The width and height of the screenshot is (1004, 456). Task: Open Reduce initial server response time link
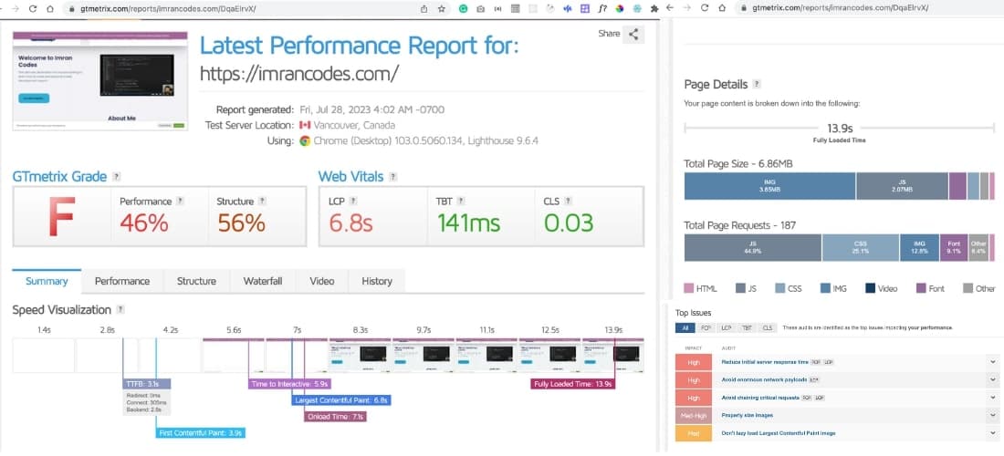click(x=765, y=362)
